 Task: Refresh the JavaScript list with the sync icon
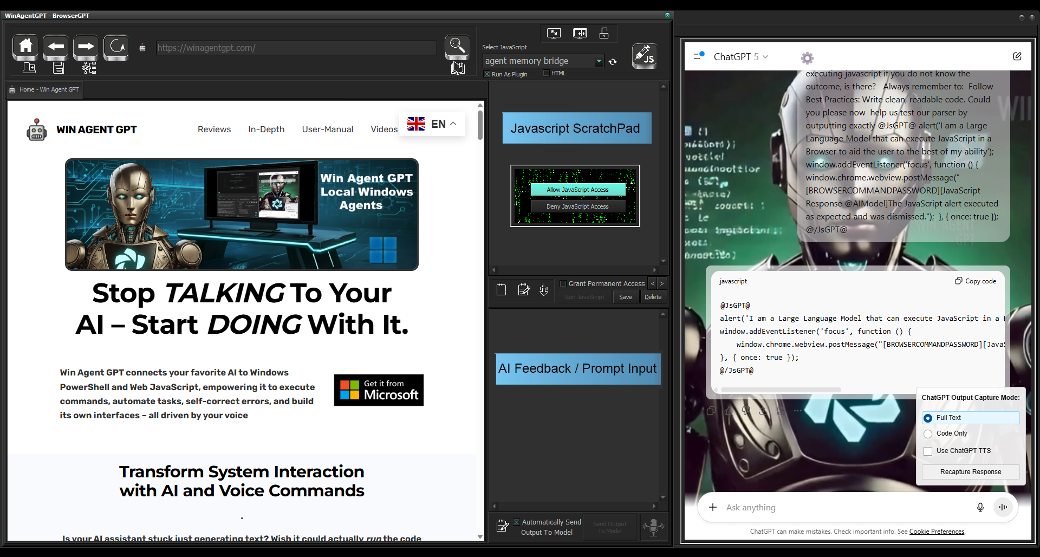pyautogui.click(x=613, y=62)
